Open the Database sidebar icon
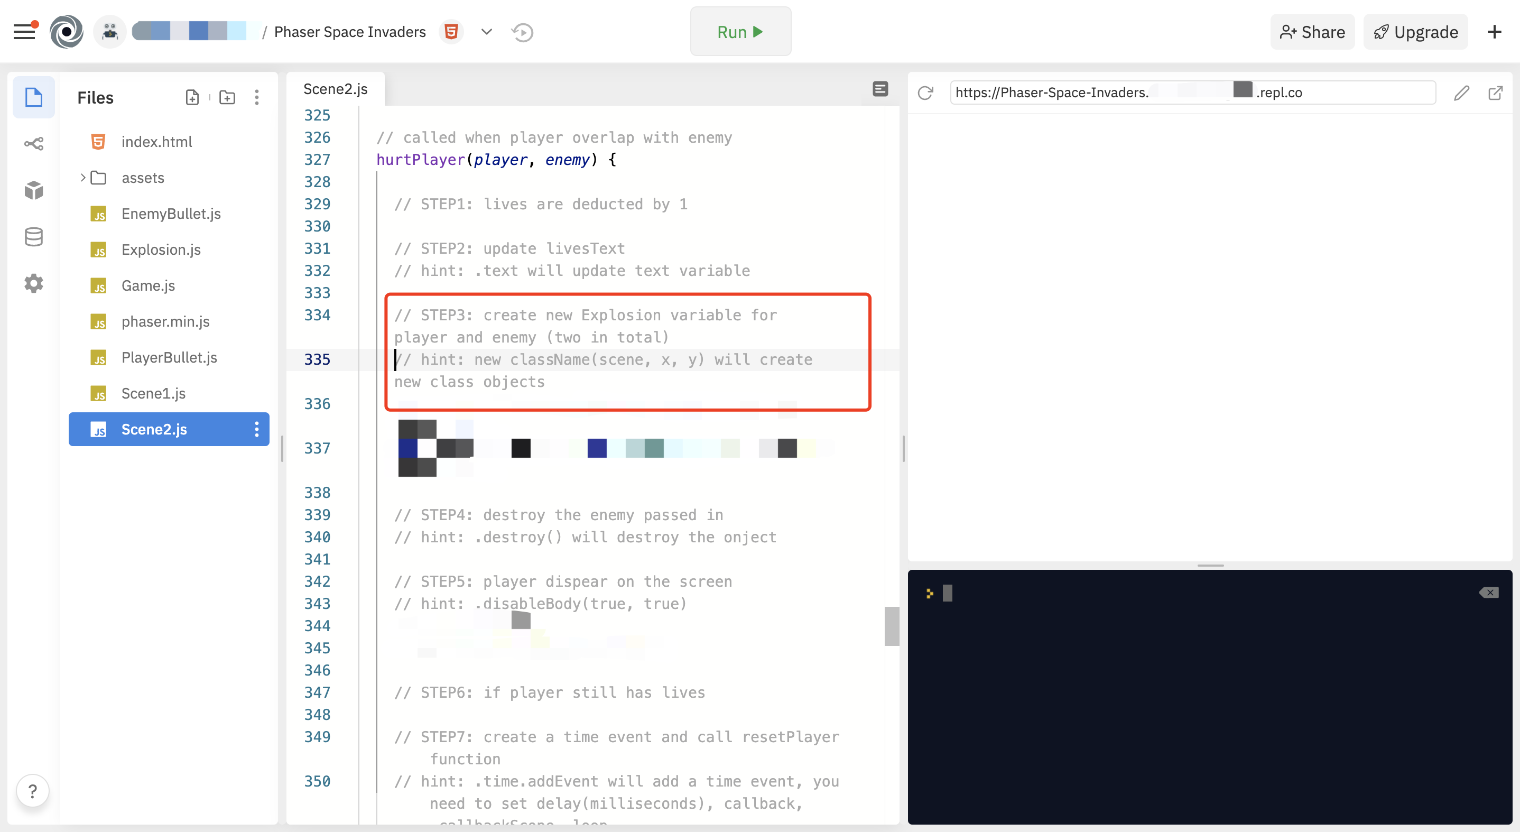Image resolution: width=1520 pixels, height=832 pixels. [x=34, y=237]
